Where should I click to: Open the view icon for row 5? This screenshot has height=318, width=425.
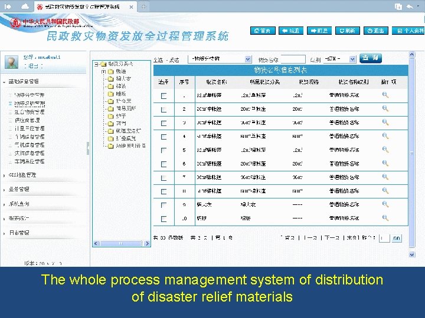[385, 149]
